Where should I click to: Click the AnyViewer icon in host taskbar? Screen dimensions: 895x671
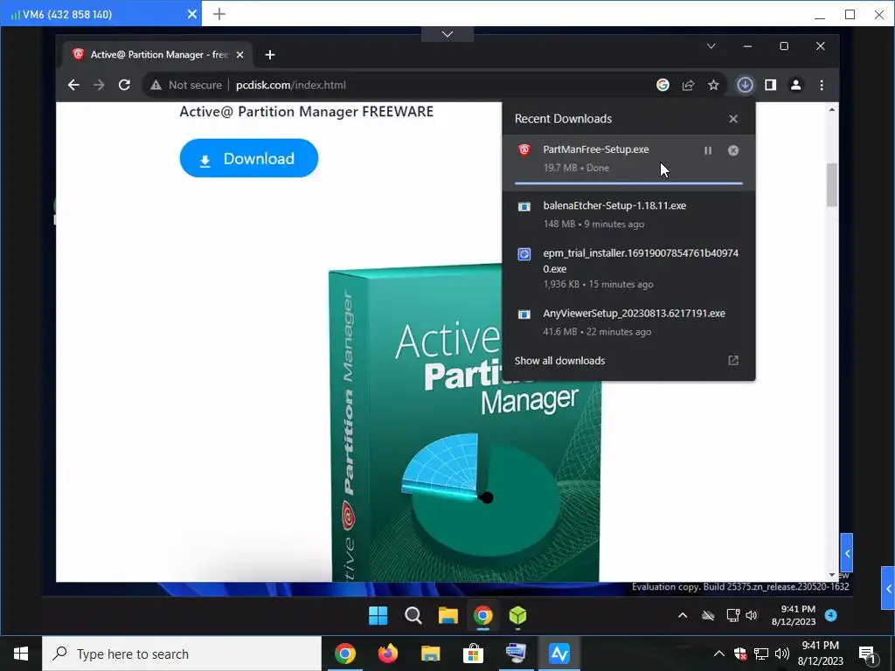pos(559,654)
